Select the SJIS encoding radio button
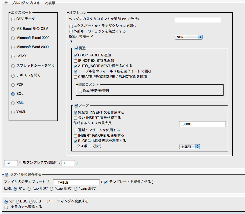Viewport: 245px width, 214px height. pos(31,202)
